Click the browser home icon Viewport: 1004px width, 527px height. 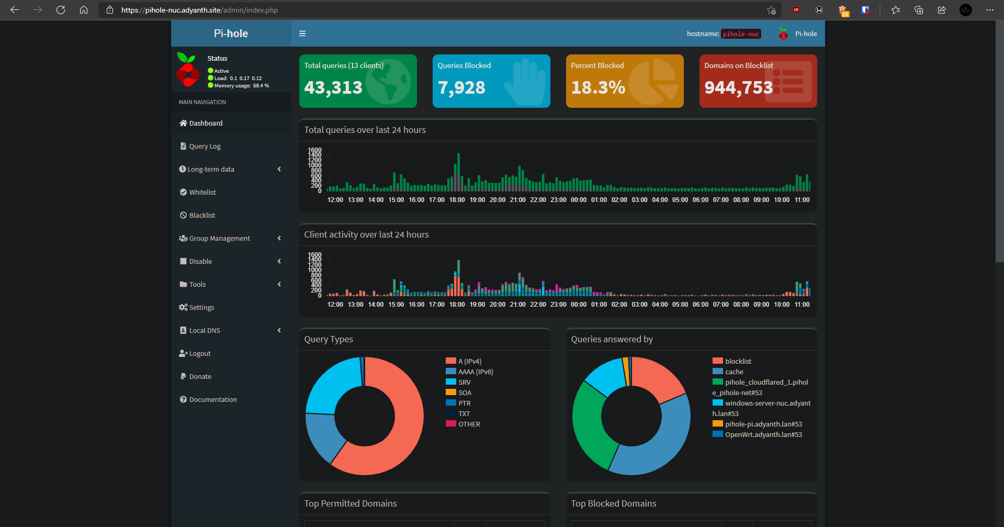[84, 10]
